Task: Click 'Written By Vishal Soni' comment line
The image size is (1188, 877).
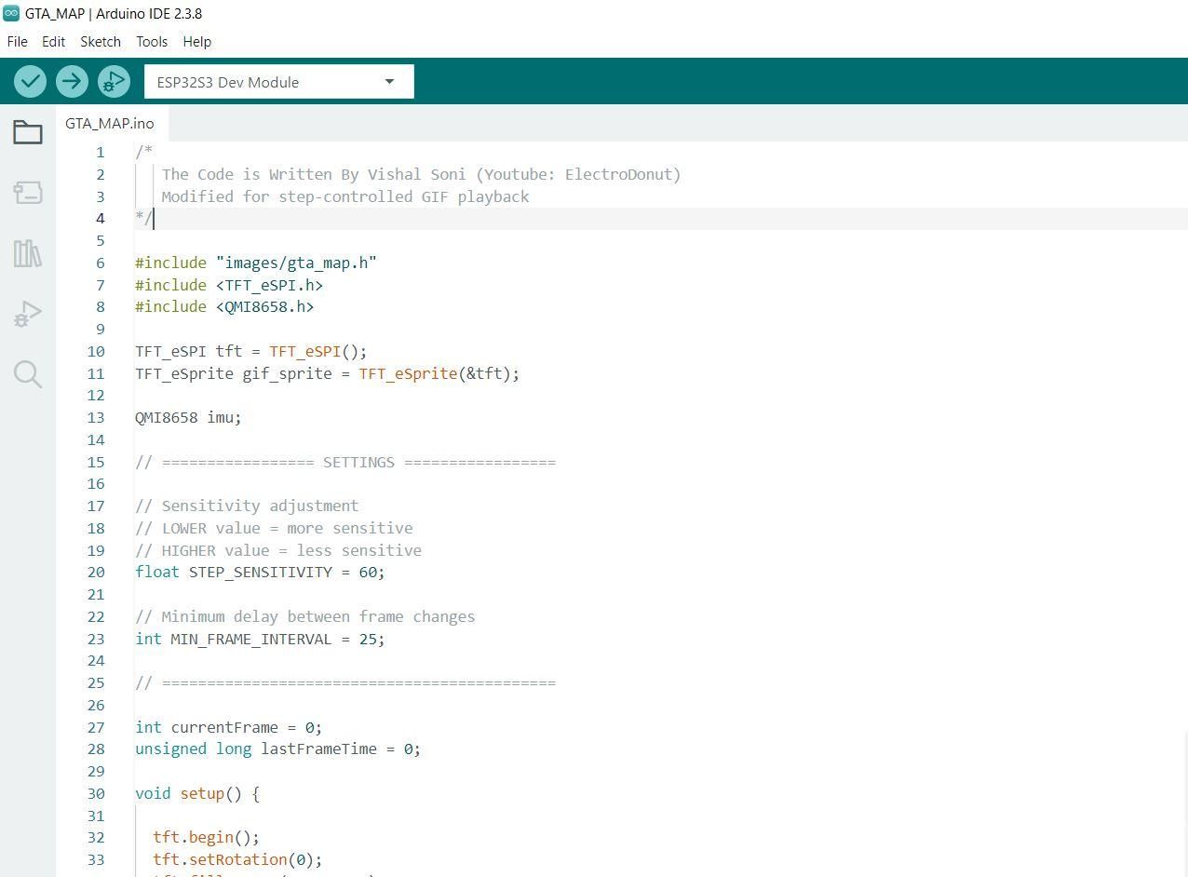Action: tap(421, 174)
